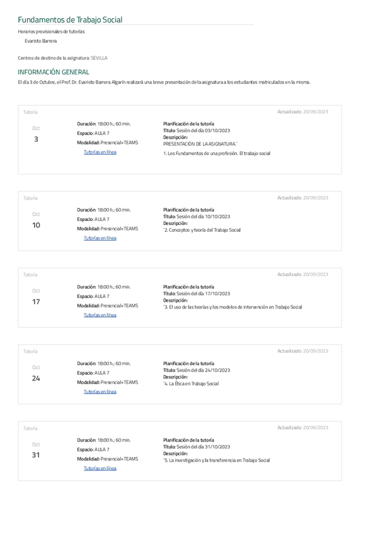Click the INFORMACIÓN GENERAL section heading
The height and width of the screenshot is (534, 378).
pos(54,72)
